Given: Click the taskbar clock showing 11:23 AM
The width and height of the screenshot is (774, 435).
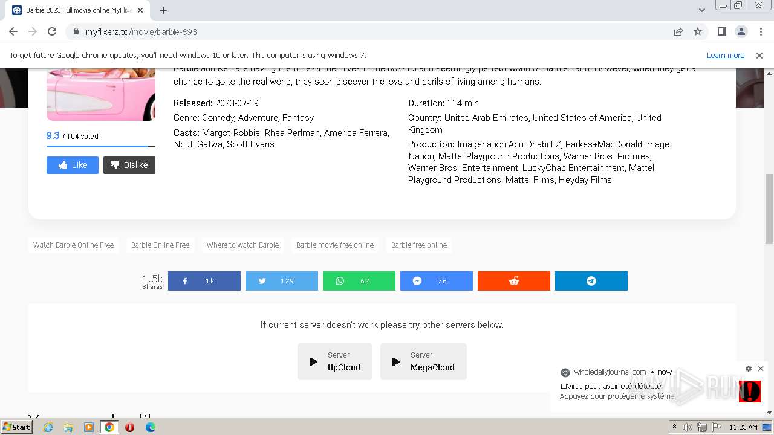Looking at the screenshot, I should click(743, 427).
